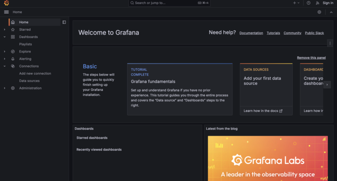Click external link icon beside Learn how in the docs
Viewport: 337px width, 181px height.
point(281,111)
